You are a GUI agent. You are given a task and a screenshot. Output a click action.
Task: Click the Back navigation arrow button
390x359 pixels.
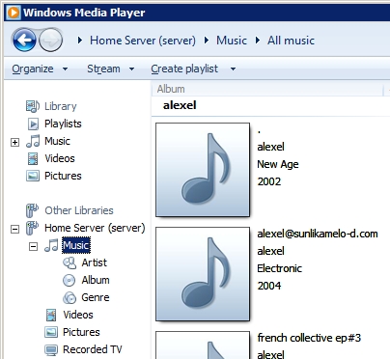24,41
